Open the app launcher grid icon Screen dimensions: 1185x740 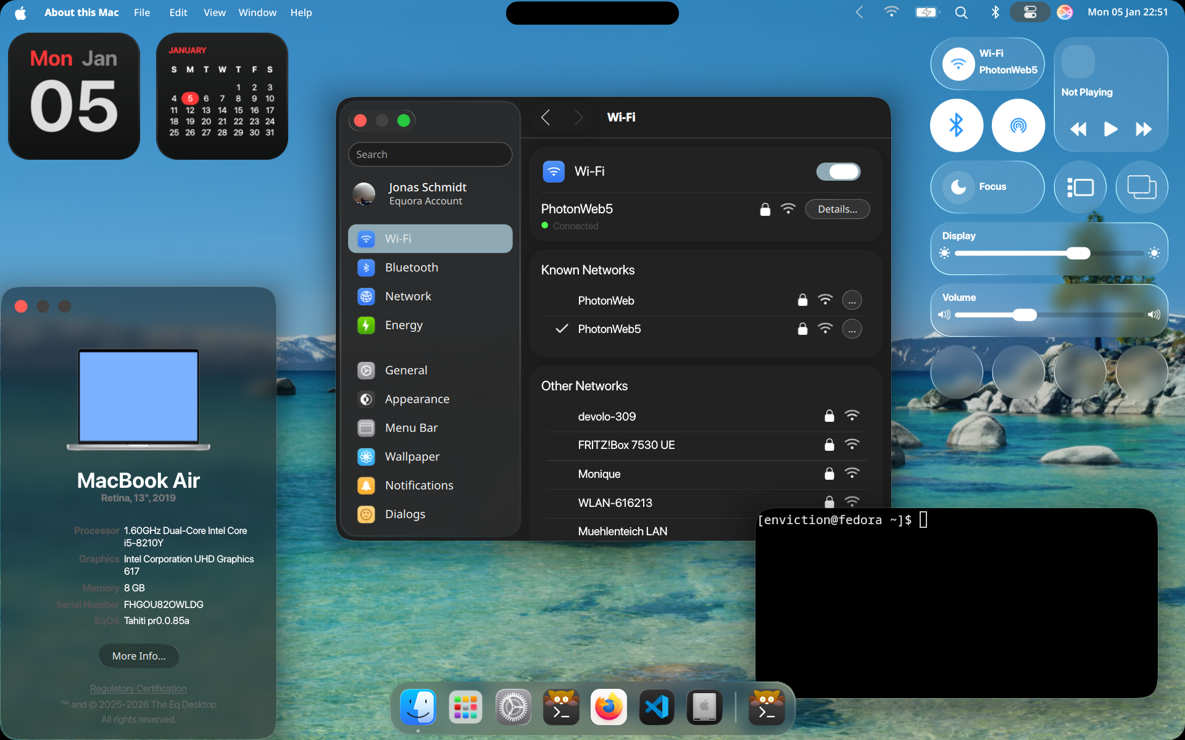pos(465,707)
